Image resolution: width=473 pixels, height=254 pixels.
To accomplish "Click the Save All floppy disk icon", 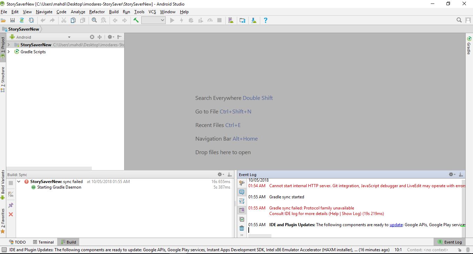I will tap(13, 21).
